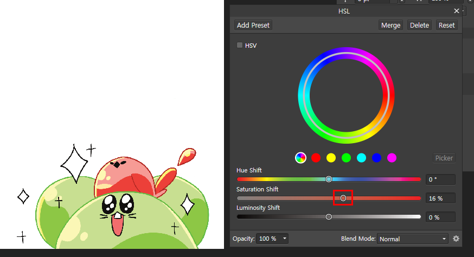
Task: Click the Merge button
Action: (390, 25)
